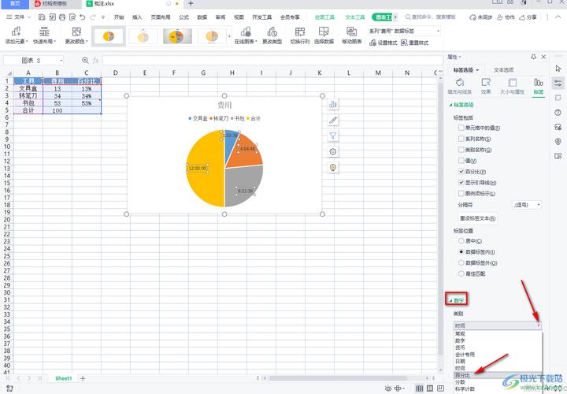Enable the 单元格中的值 checkbox
Screen dimensions: 567x394
461,128
